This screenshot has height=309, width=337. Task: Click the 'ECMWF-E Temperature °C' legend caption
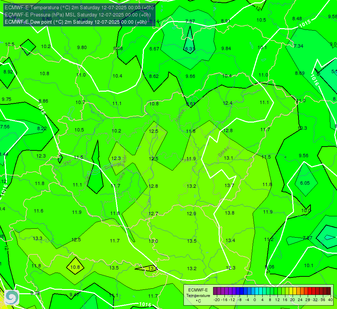coord(198,296)
